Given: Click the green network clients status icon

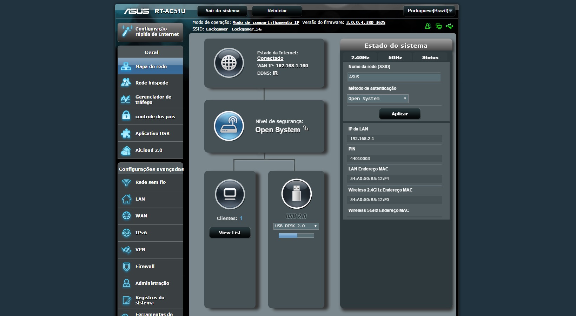Looking at the screenshot, I should (x=438, y=26).
